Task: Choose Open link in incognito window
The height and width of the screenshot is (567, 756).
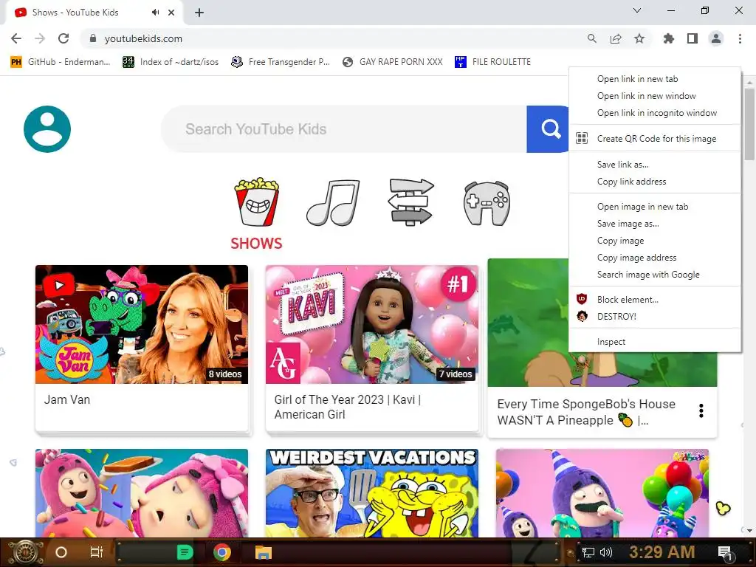Action: point(655,113)
